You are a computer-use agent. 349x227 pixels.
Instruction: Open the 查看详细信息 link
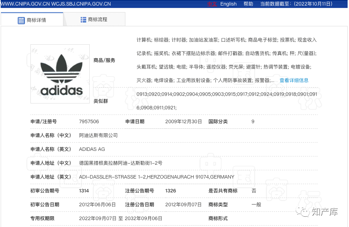point(294,80)
